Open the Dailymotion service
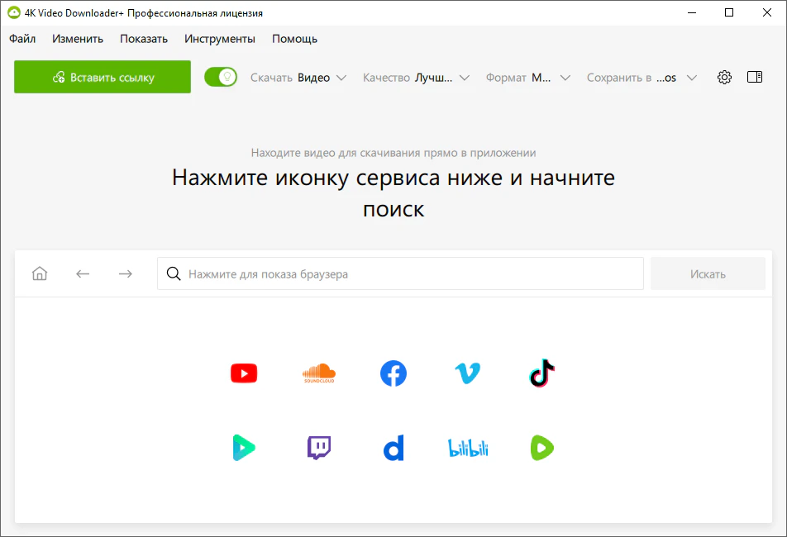787x537 pixels. pos(393,447)
